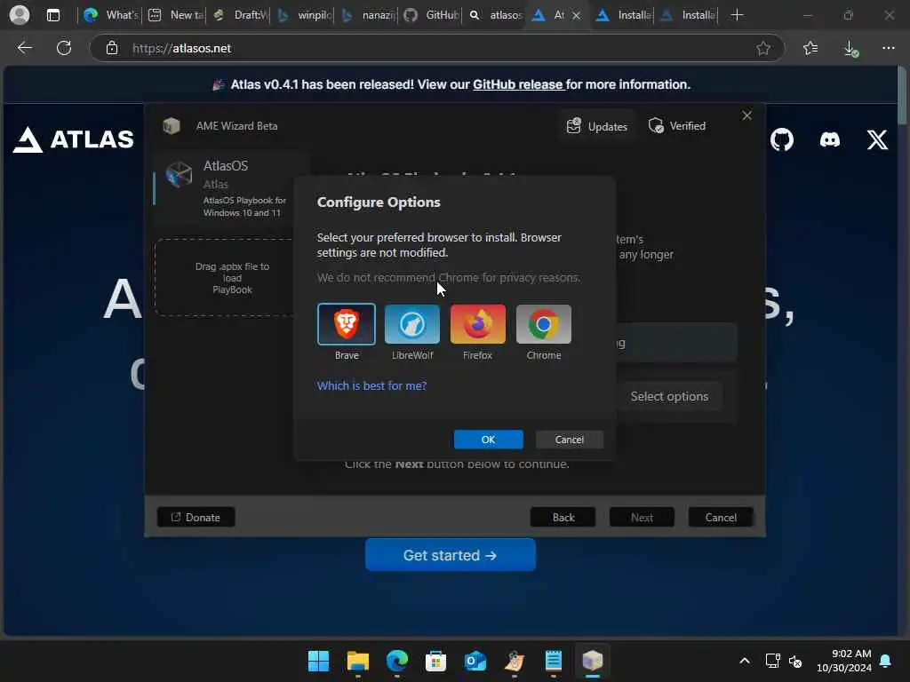Viewport: 910px width, 682px height.
Task: Click the address bar with atlasos.net
Action: pyautogui.click(x=436, y=48)
